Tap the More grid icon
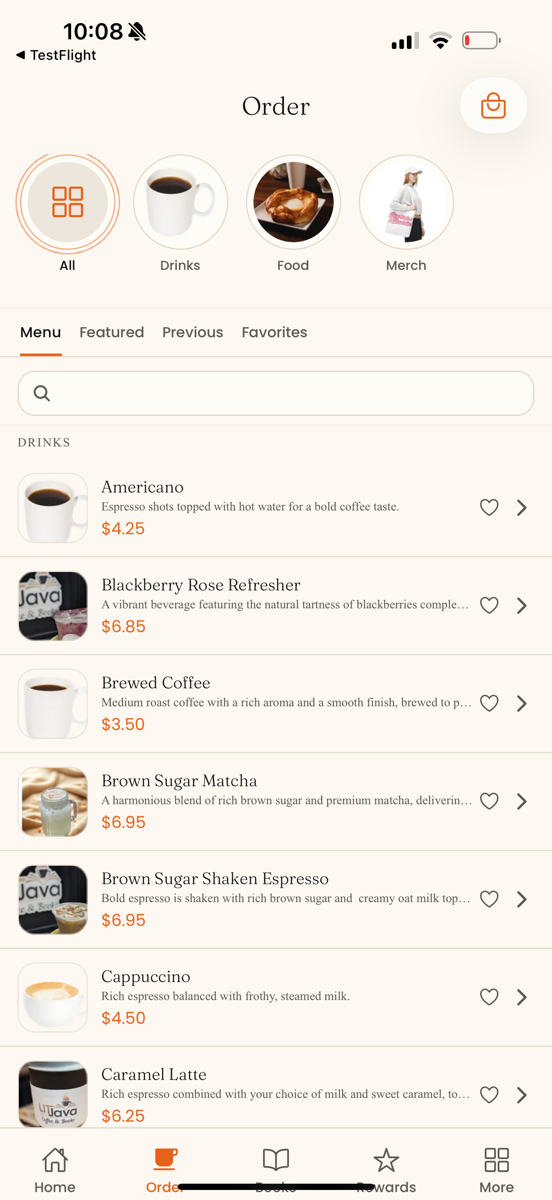This screenshot has width=552, height=1200. (x=497, y=1160)
